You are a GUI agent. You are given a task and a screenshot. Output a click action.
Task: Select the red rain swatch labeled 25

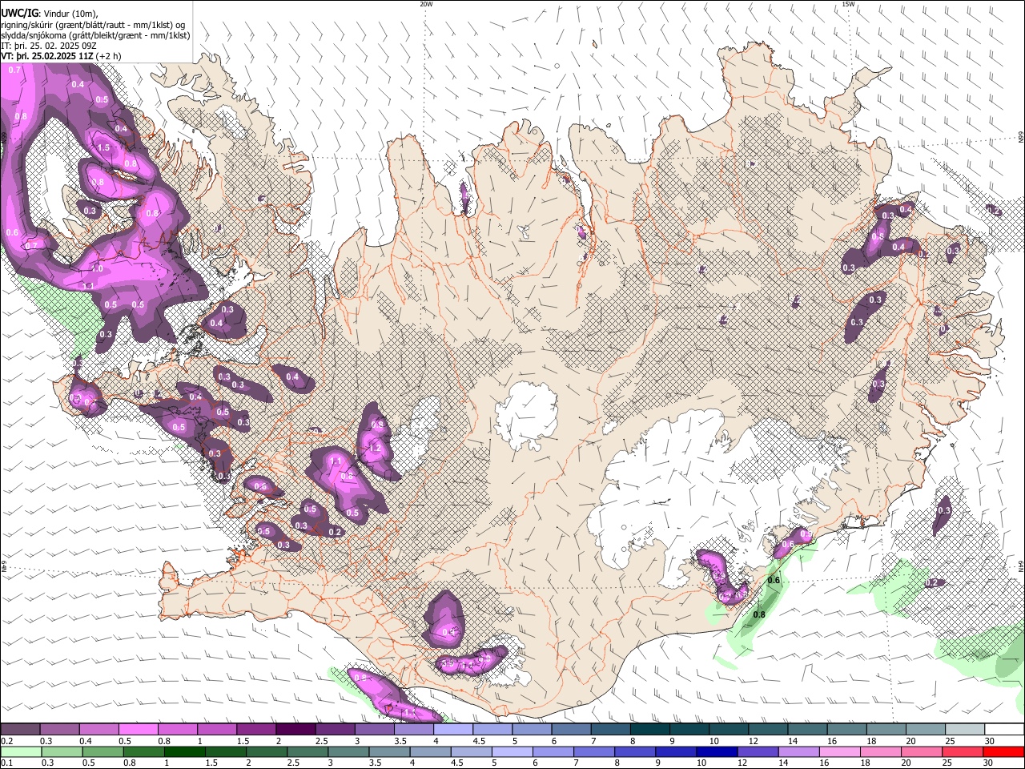pyautogui.click(x=963, y=751)
